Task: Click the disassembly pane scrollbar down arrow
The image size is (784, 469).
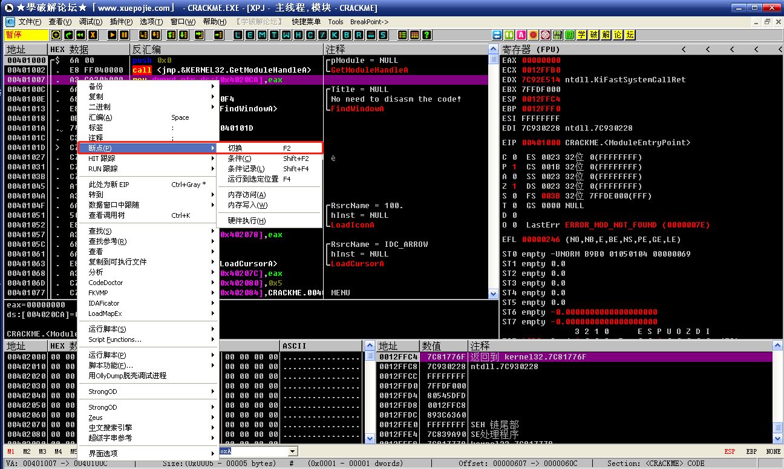Action: 493,294
